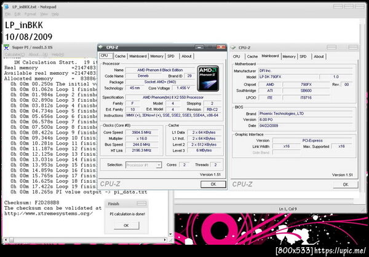
Task: Click the Code Name value Deneb
Action: (143, 76)
